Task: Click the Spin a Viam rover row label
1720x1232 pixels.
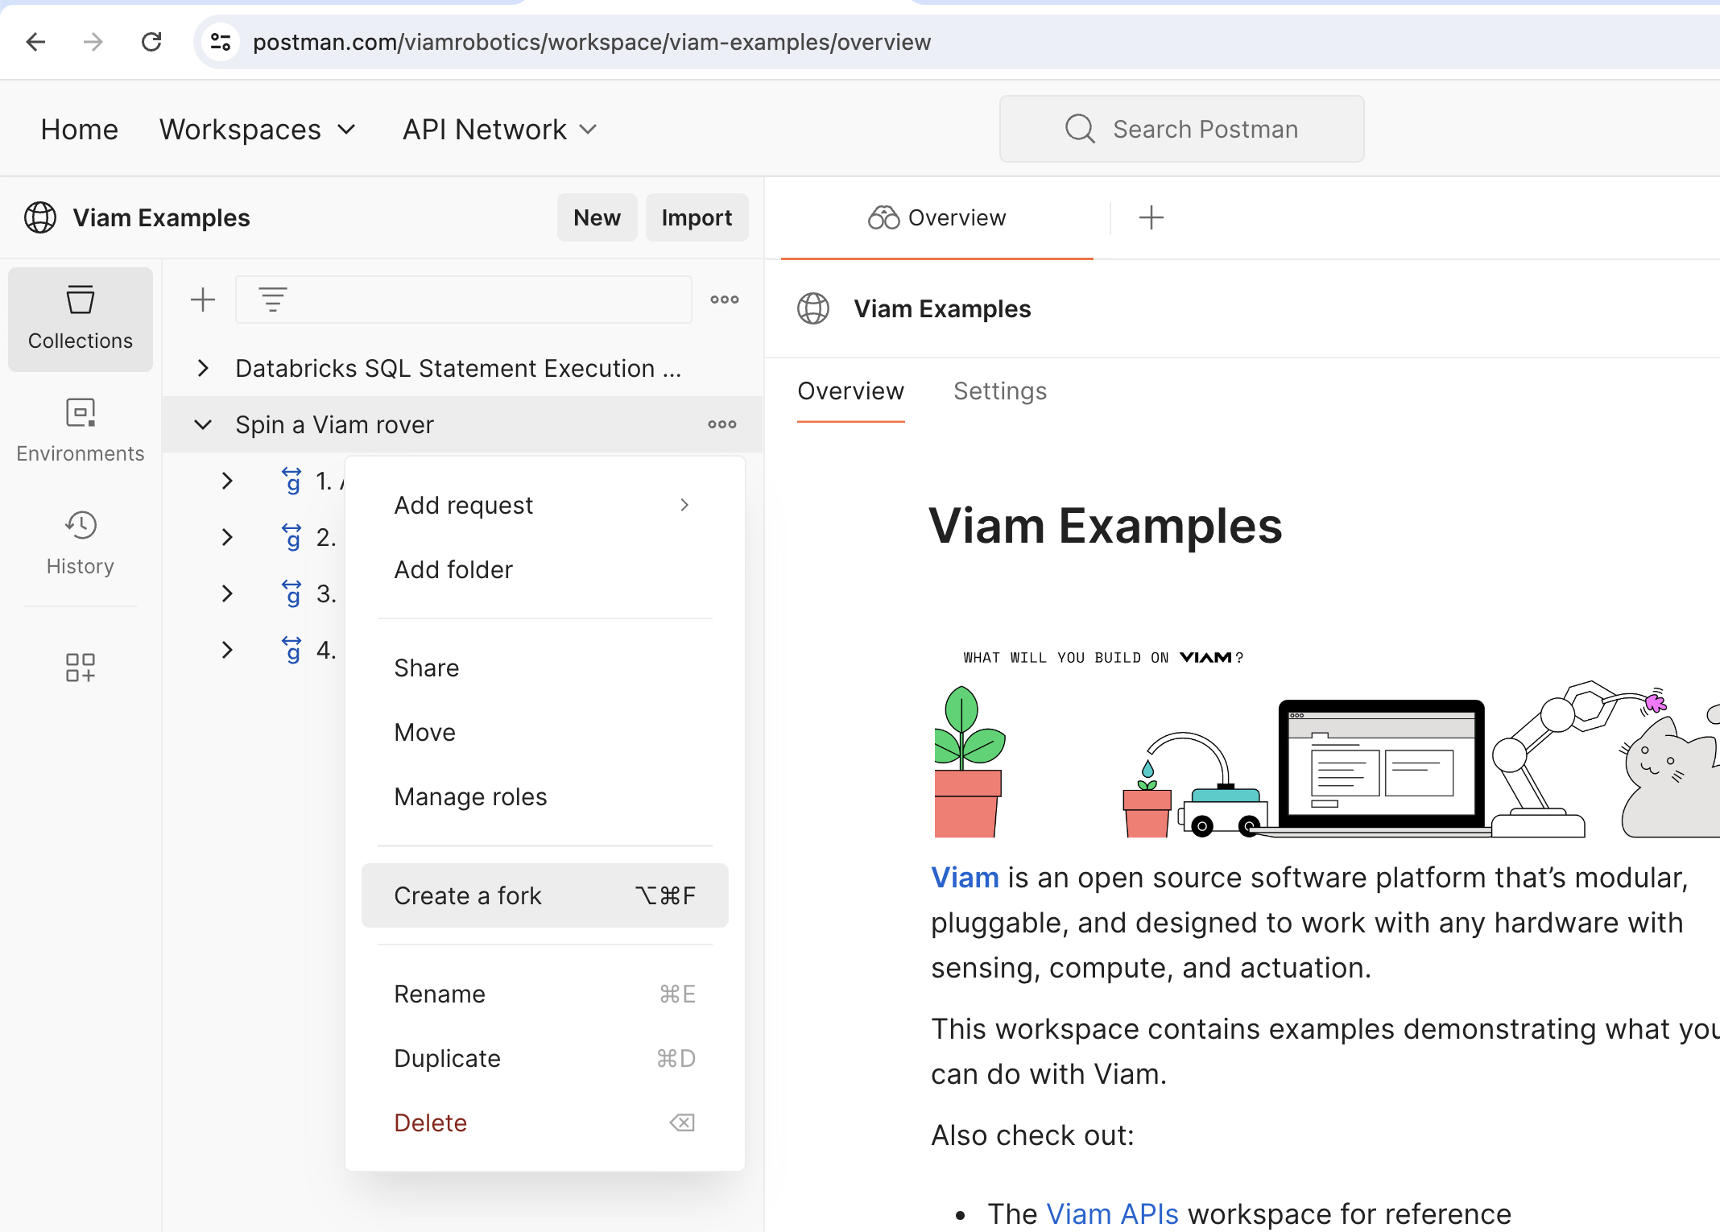Action: [x=334, y=424]
